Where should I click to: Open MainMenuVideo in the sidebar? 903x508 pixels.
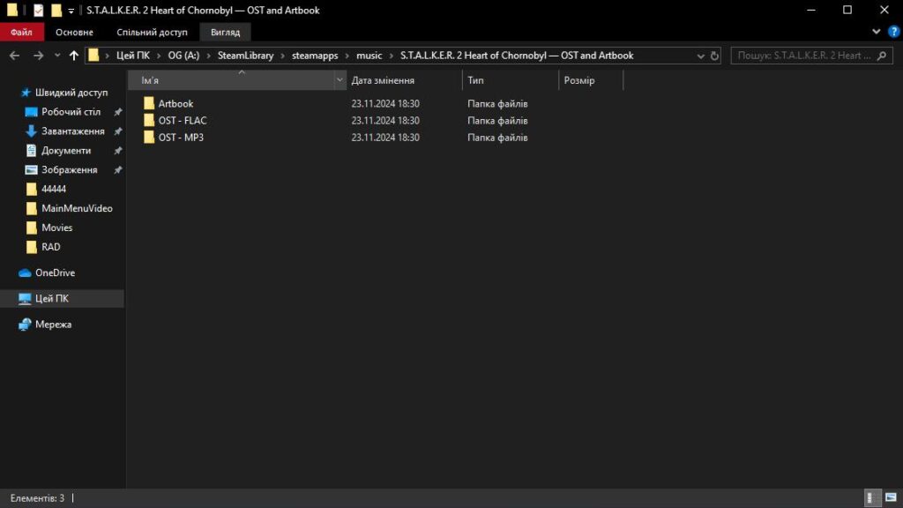tap(77, 208)
